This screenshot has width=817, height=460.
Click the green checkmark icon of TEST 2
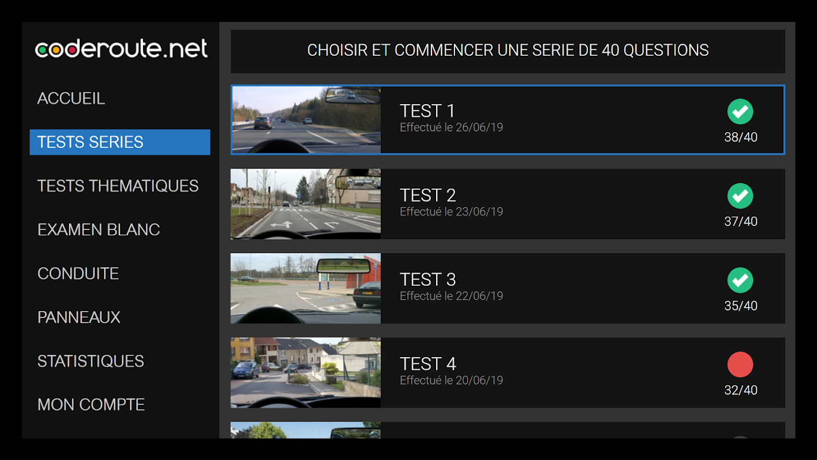(740, 196)
